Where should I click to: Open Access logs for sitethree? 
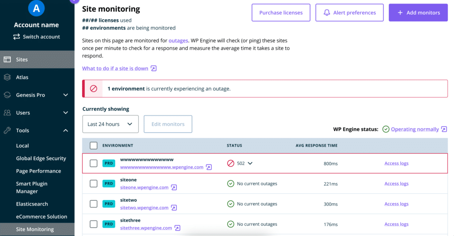(396, 224)
